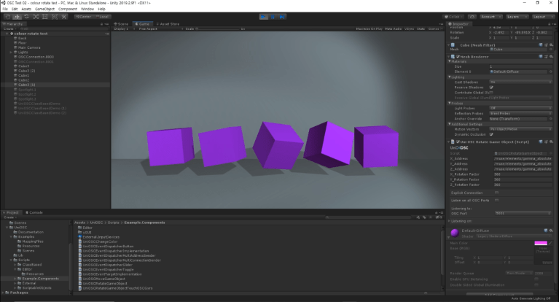559x302 pixels.
Task: Open the GameObject menu
Action: [x=45, y=9]
